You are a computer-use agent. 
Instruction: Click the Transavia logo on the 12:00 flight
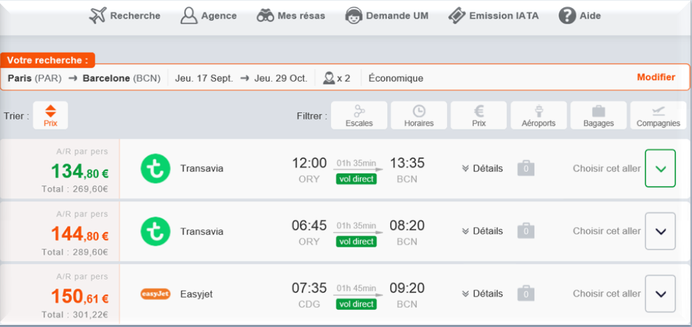tap(156, 169)
